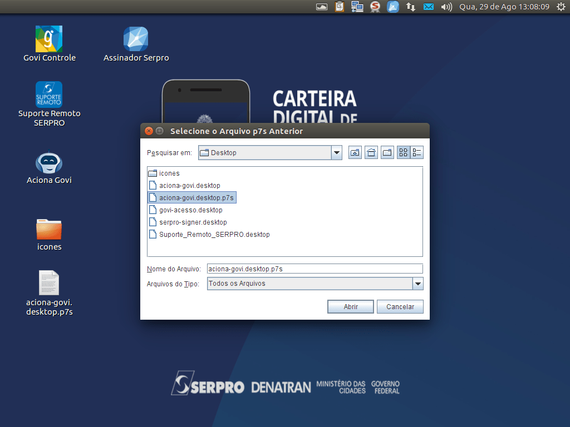The width and height of the screenshot is (570, 427).
Task: Jump to the home folder in dialog
Action: click(371, 153)
